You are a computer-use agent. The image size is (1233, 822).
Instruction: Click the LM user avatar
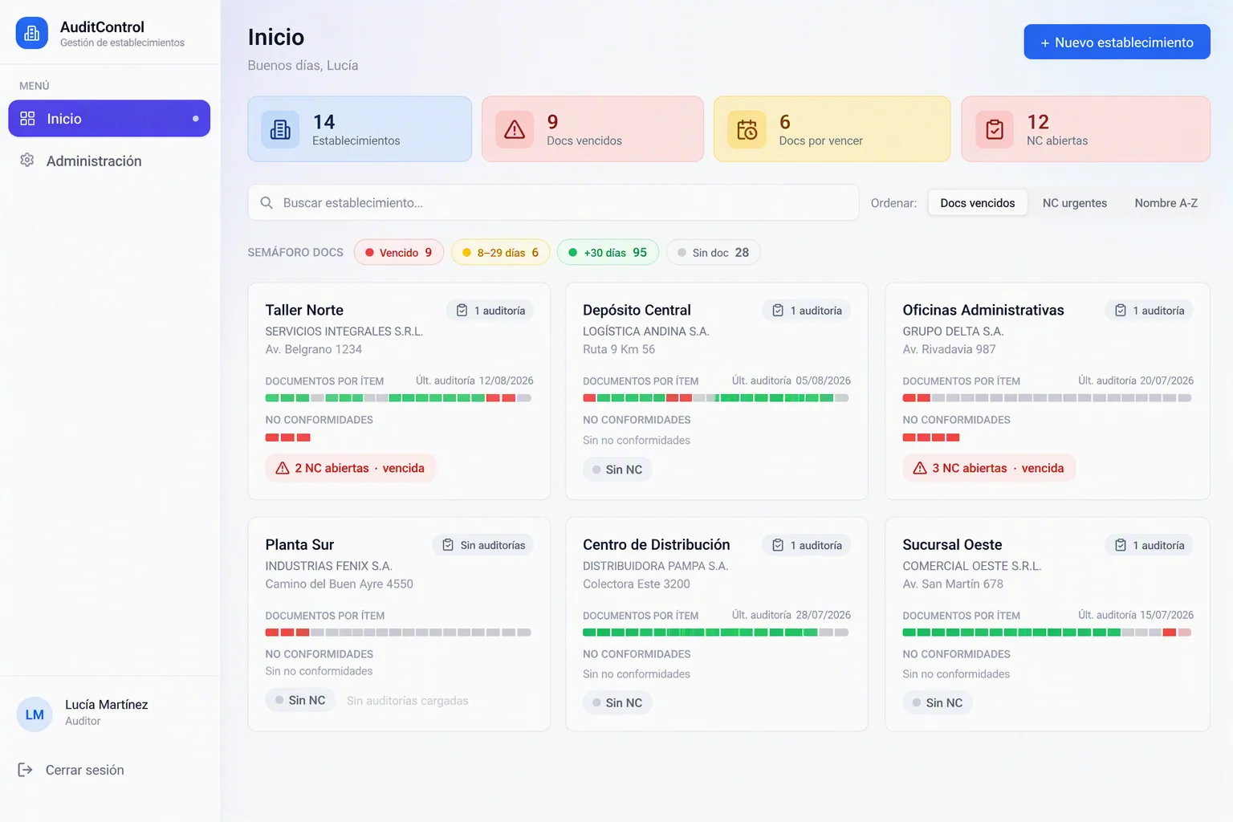click(35, 714)
